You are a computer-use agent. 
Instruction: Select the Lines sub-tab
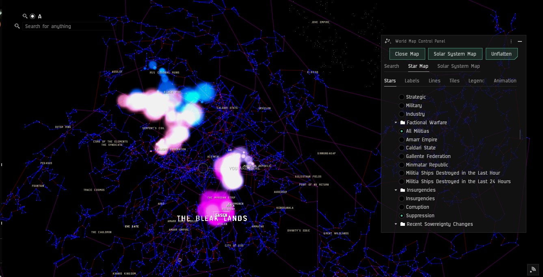point(434,81)
